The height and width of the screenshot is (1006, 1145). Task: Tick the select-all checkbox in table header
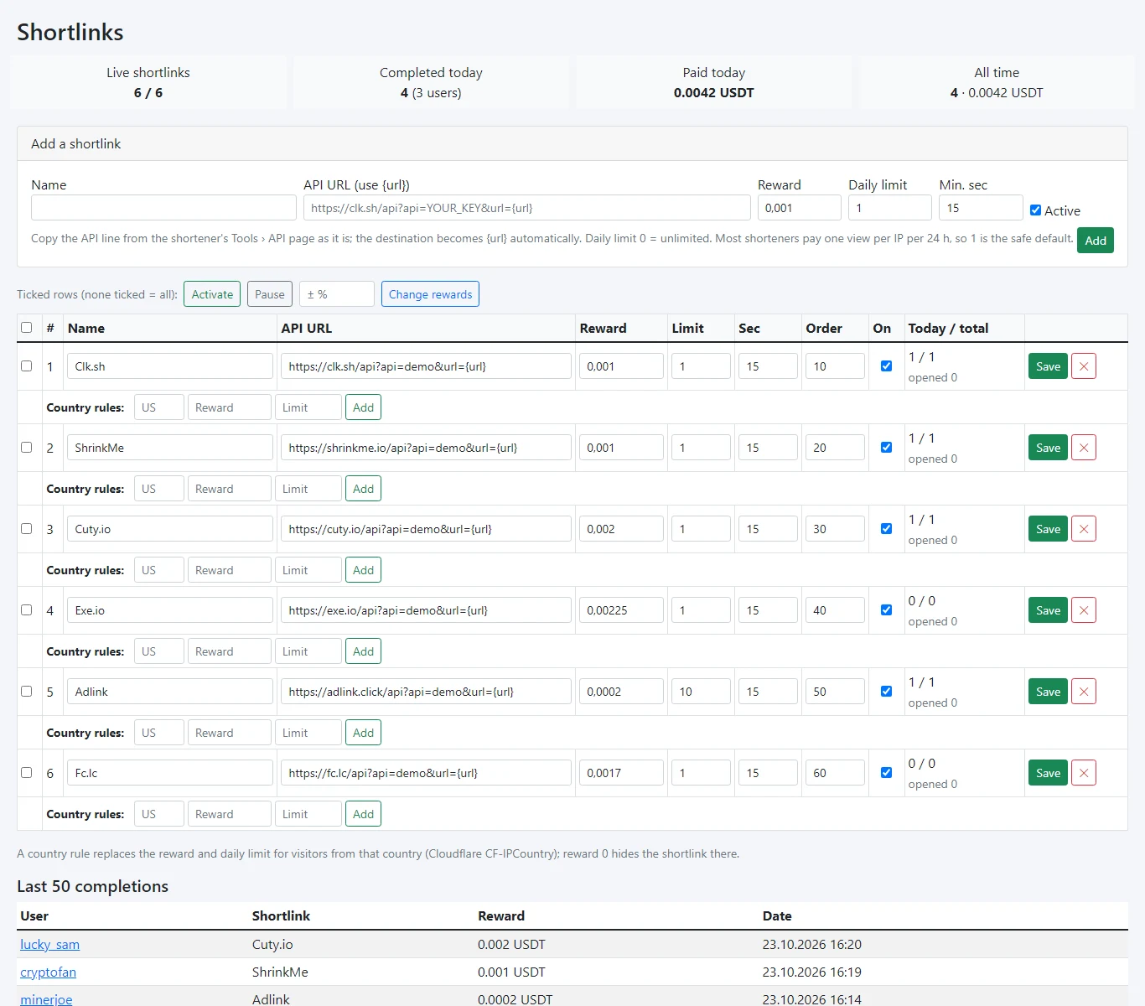[26, 328]
